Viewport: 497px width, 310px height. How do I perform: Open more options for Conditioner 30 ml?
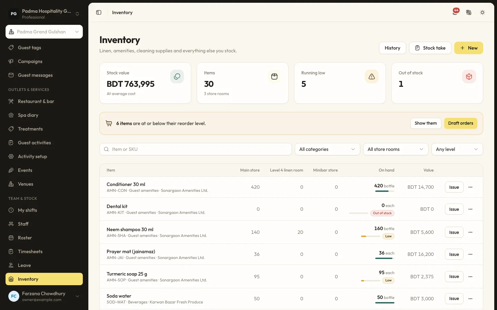470,187
